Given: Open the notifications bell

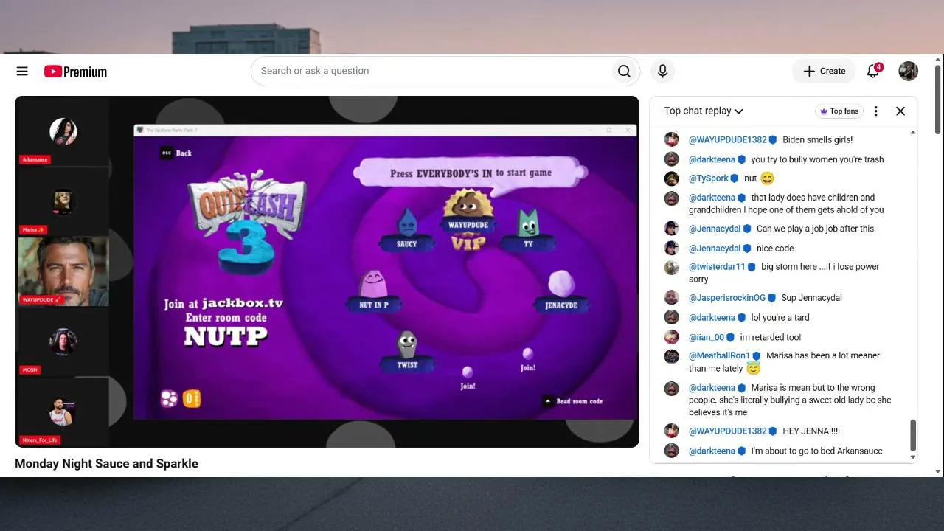Looking at the screenshot, I should point(873,71).
